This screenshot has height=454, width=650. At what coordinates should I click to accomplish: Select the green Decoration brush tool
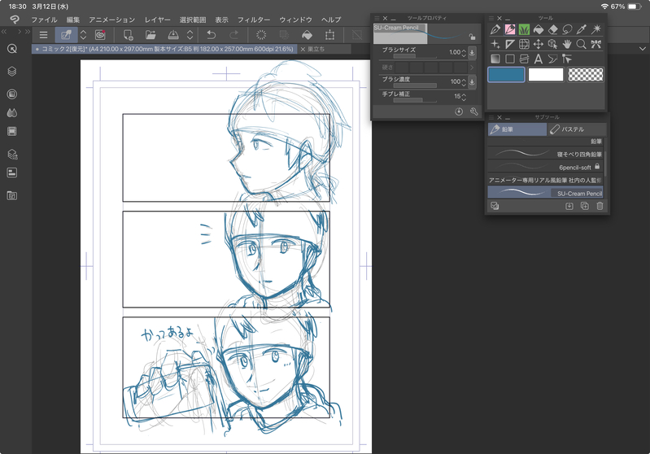pos(524,29)
